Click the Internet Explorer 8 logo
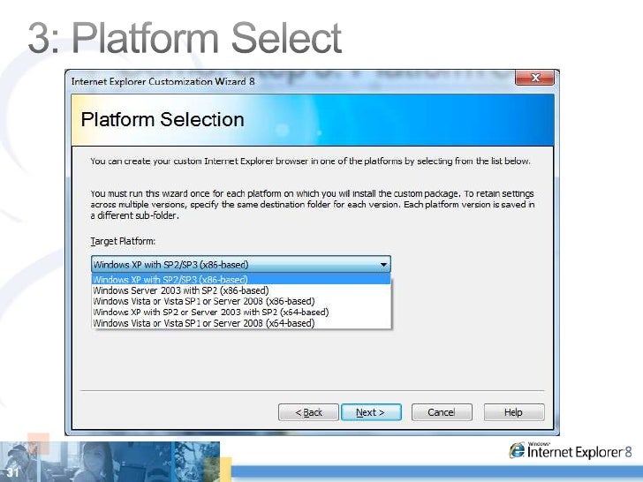Image resolution: width=643 pixels, height=482 pixels. coord(571,451)
